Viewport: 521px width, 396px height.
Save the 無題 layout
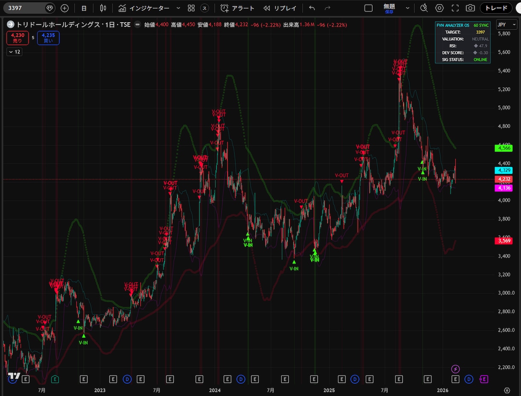[389, 12]
